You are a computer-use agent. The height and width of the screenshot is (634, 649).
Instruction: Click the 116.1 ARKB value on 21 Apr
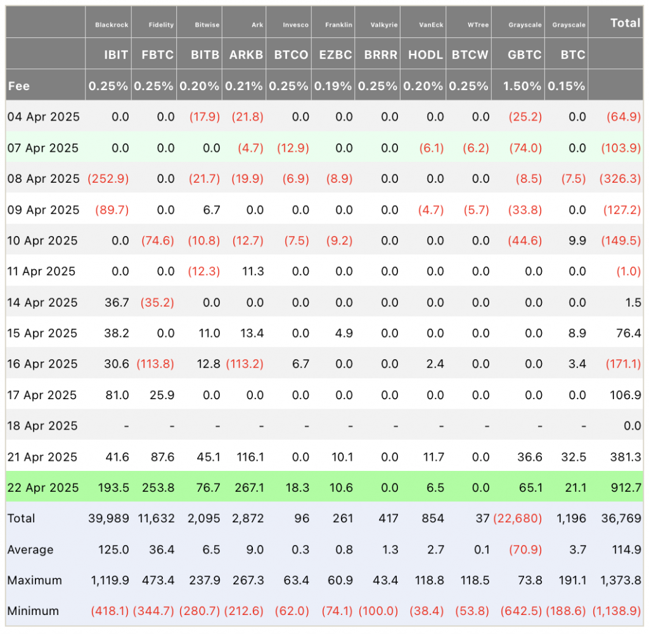point(250,457)
